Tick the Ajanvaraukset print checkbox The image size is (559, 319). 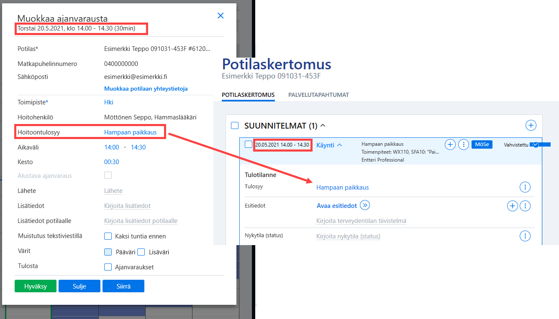pyautogui.click(x=108, y=267)
